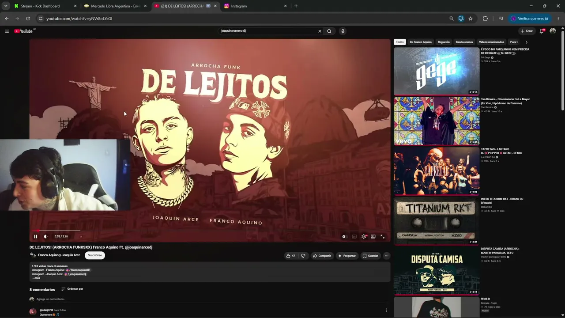Open the Crear upload menu
The height and width of the screenshot is (318, 565).
[x=527, y=31]
